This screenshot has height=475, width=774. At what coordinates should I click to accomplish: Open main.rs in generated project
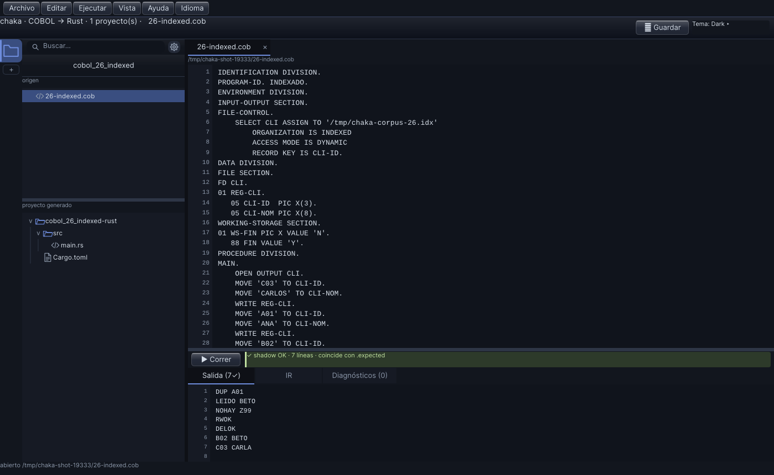pyautogui.click(x=72, y=245)
